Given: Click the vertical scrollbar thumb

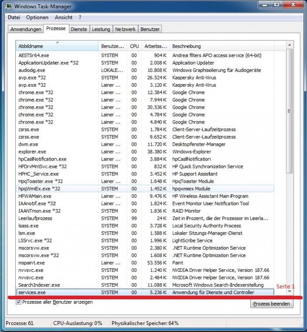Looking at the screenshot, I should pos(290,111).
